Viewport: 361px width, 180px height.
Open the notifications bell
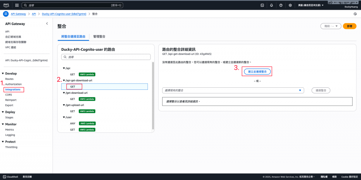point(271,5)
